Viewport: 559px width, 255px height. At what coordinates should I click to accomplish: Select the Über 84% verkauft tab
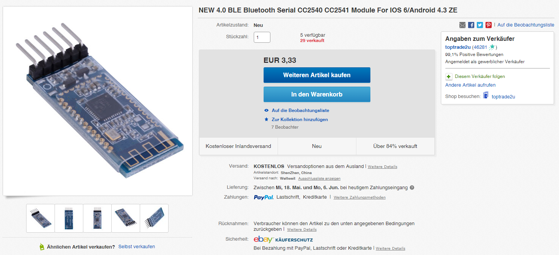tap(395, 146)
